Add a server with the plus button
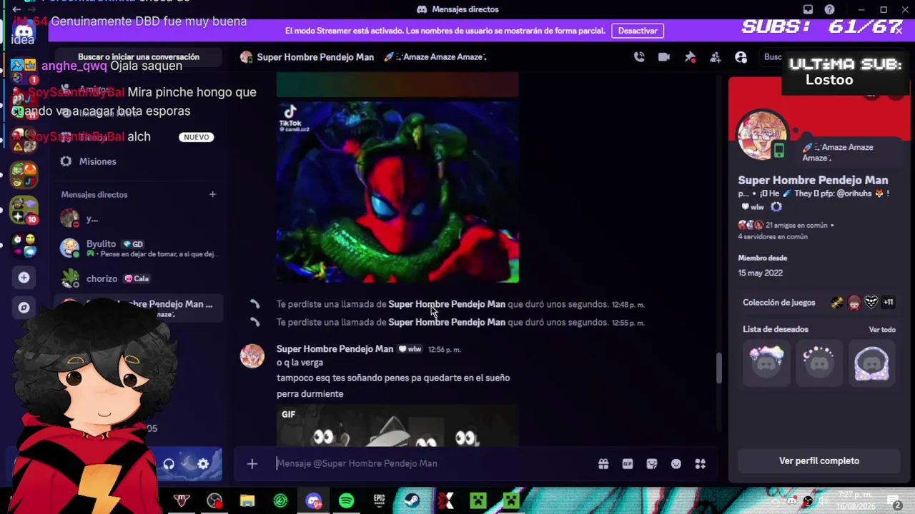The image size is (915, 514). (24, 278)
